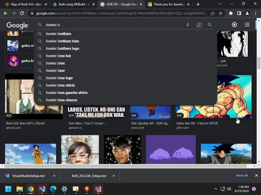View site security lock info

[x=32, y=13]
